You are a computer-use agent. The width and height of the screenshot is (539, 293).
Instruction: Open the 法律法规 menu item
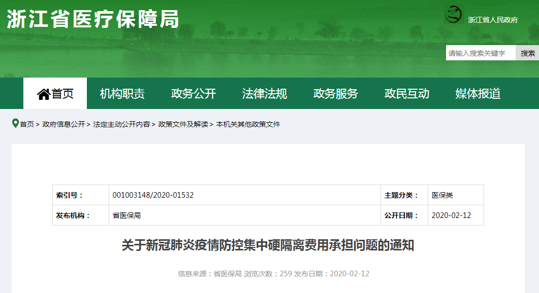pyautogui.click(x=264, y=93)
